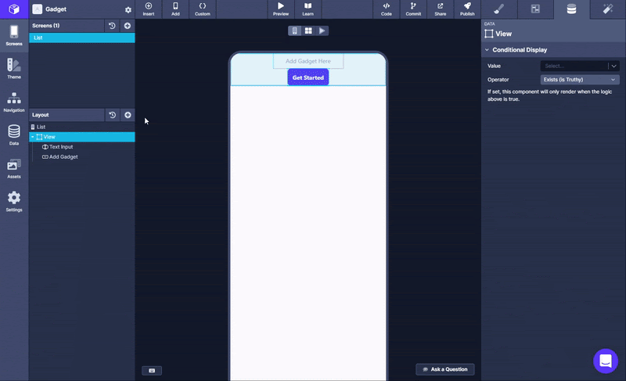
Task: Switch canvas to mobile device view
Action: [x=295, y=31]
